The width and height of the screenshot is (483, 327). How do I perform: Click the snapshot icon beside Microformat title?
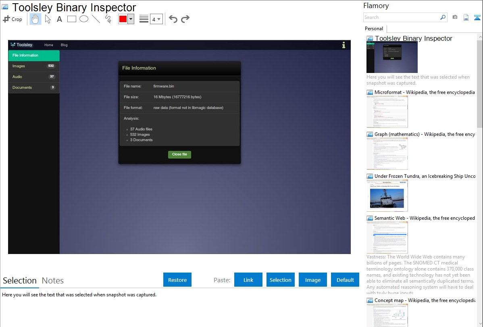point(370,92)
